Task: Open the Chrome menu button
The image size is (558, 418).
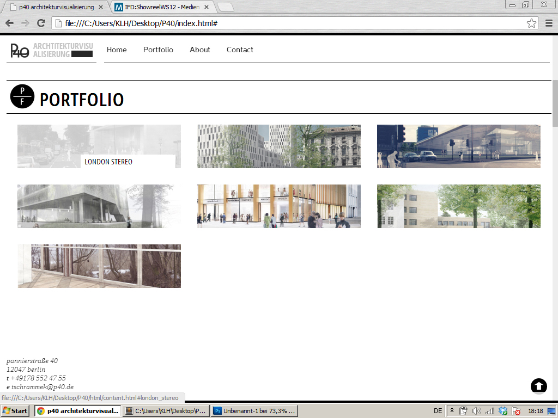Action: (549, 23)
